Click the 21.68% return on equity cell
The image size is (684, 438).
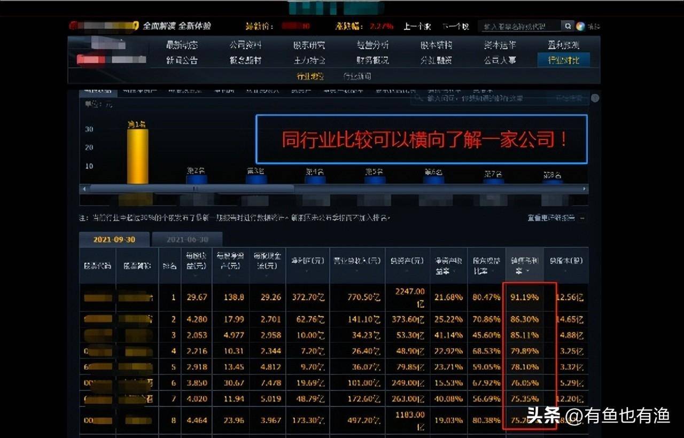click(448, 297)
